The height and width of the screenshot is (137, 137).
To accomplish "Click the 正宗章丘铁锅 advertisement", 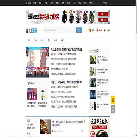I will coord(99,127).
